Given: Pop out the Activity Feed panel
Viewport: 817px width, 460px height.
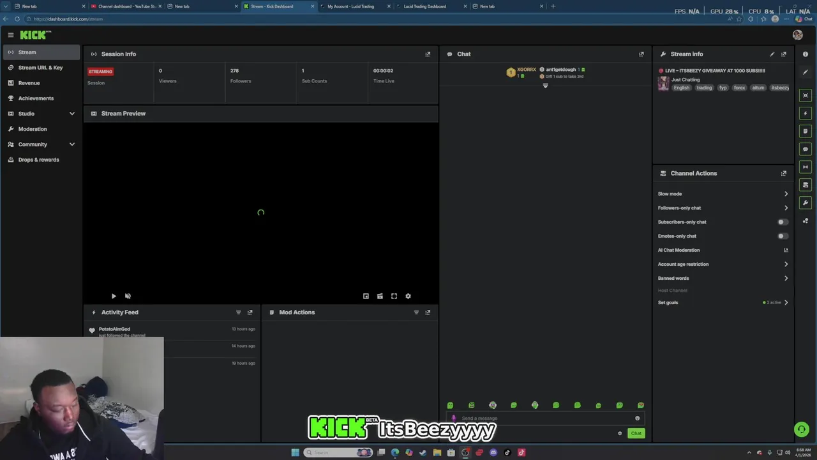Looking at the screenshot, I should 250,312.
